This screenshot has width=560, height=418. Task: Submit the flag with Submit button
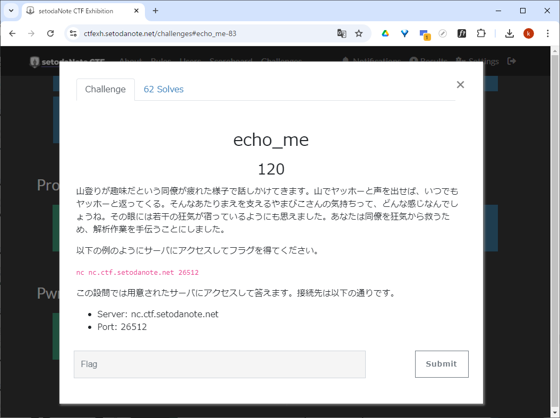pos(442,364)
